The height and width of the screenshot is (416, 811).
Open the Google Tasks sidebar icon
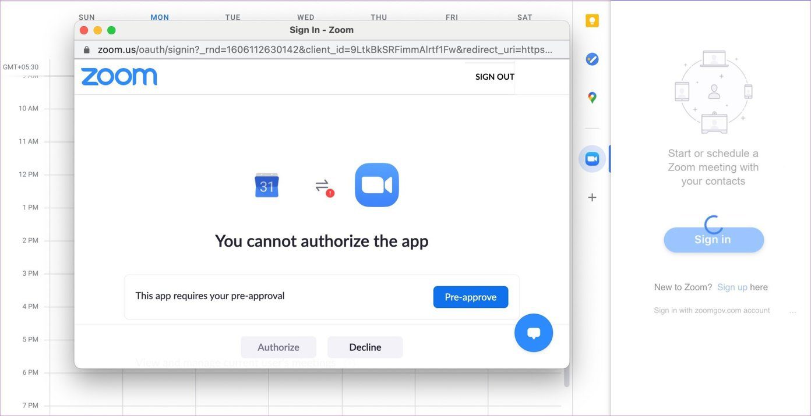(592, 59)
